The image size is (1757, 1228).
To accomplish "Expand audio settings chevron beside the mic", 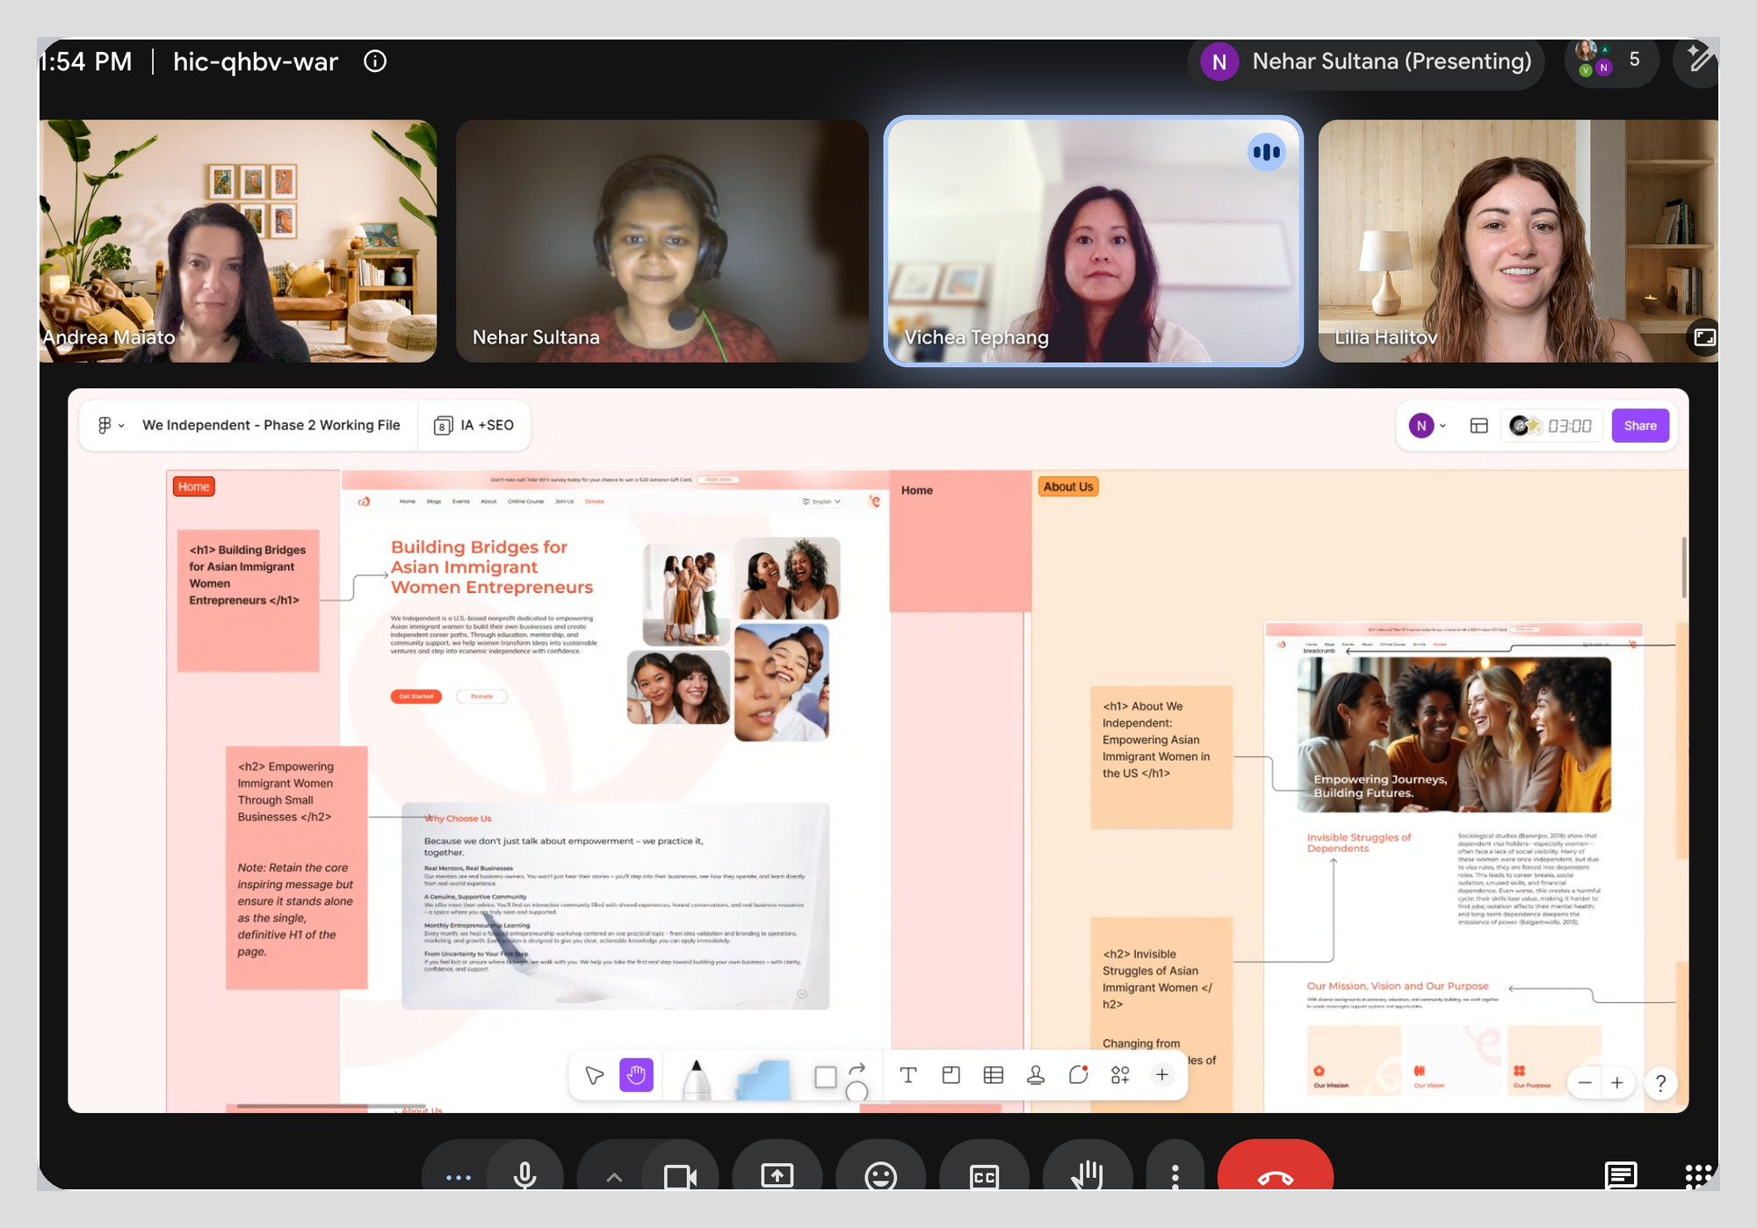I will coord(614,1177).
